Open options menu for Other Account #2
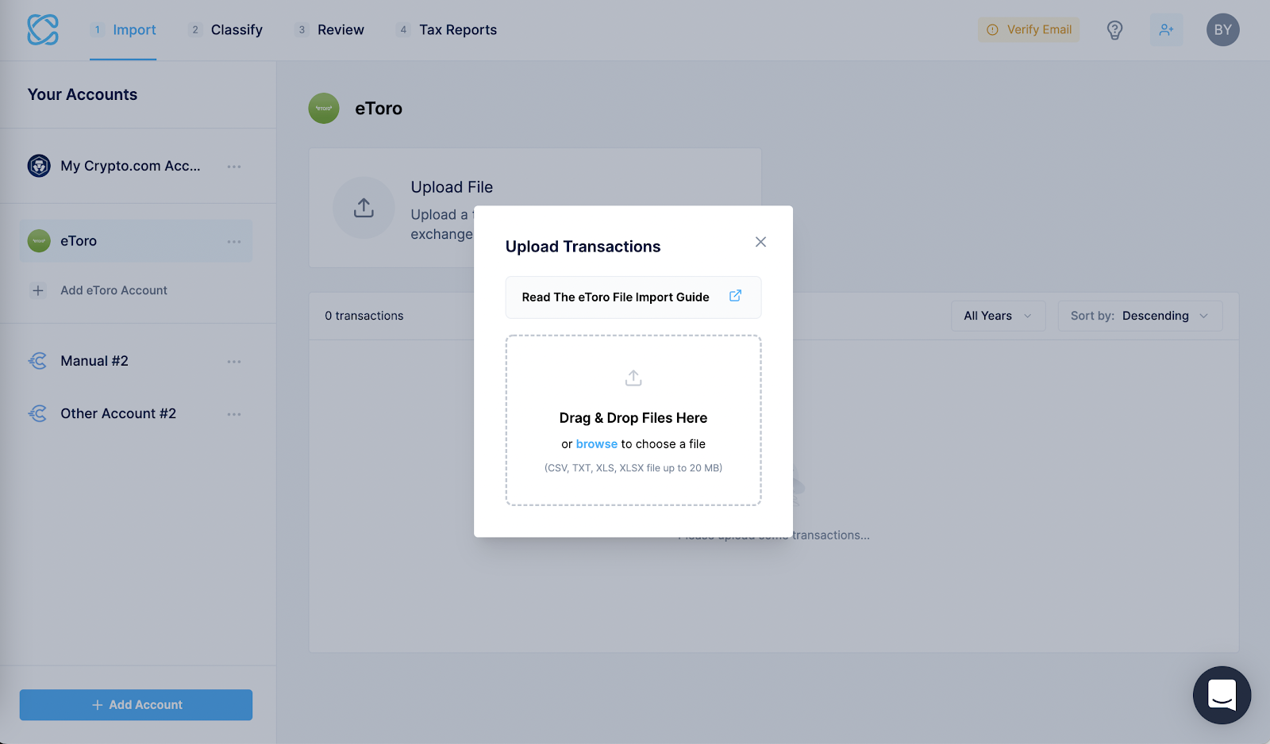 [234, 414]
